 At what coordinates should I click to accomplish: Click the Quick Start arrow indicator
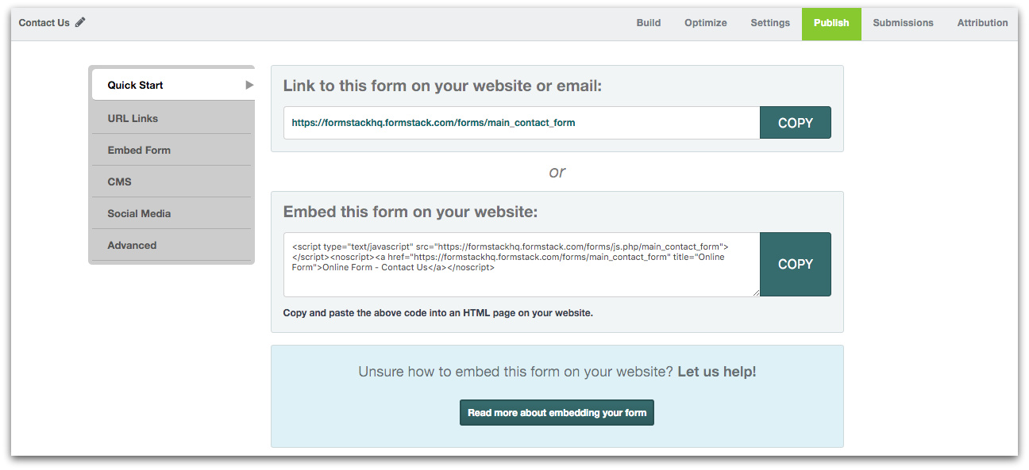249,85
